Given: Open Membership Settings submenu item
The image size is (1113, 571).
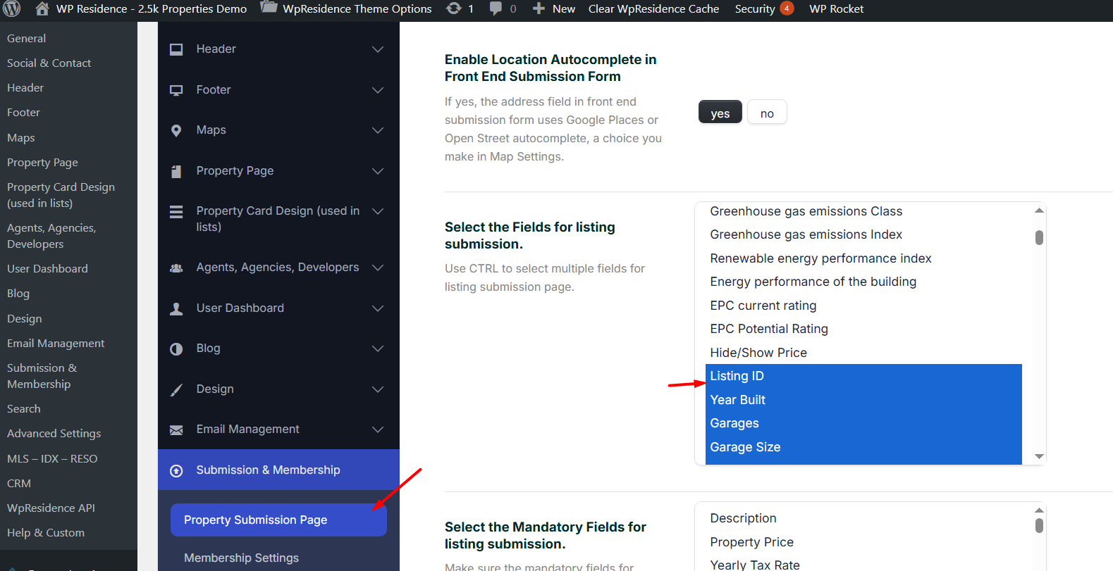Looking at the screenshot, I should pyautogui.click(x=241, y=558).
